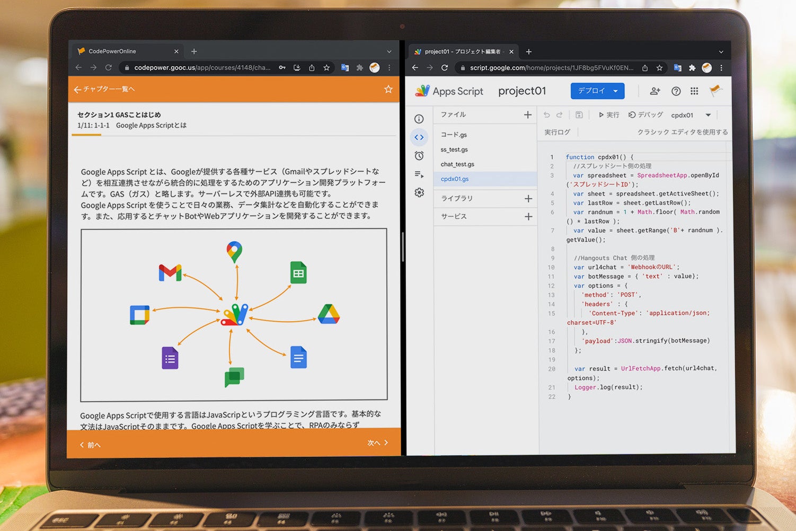Click code line 'Logger.log(result);'
This screenshot has height=531, width=796.
pyautogui.click(x=608, y=387)
